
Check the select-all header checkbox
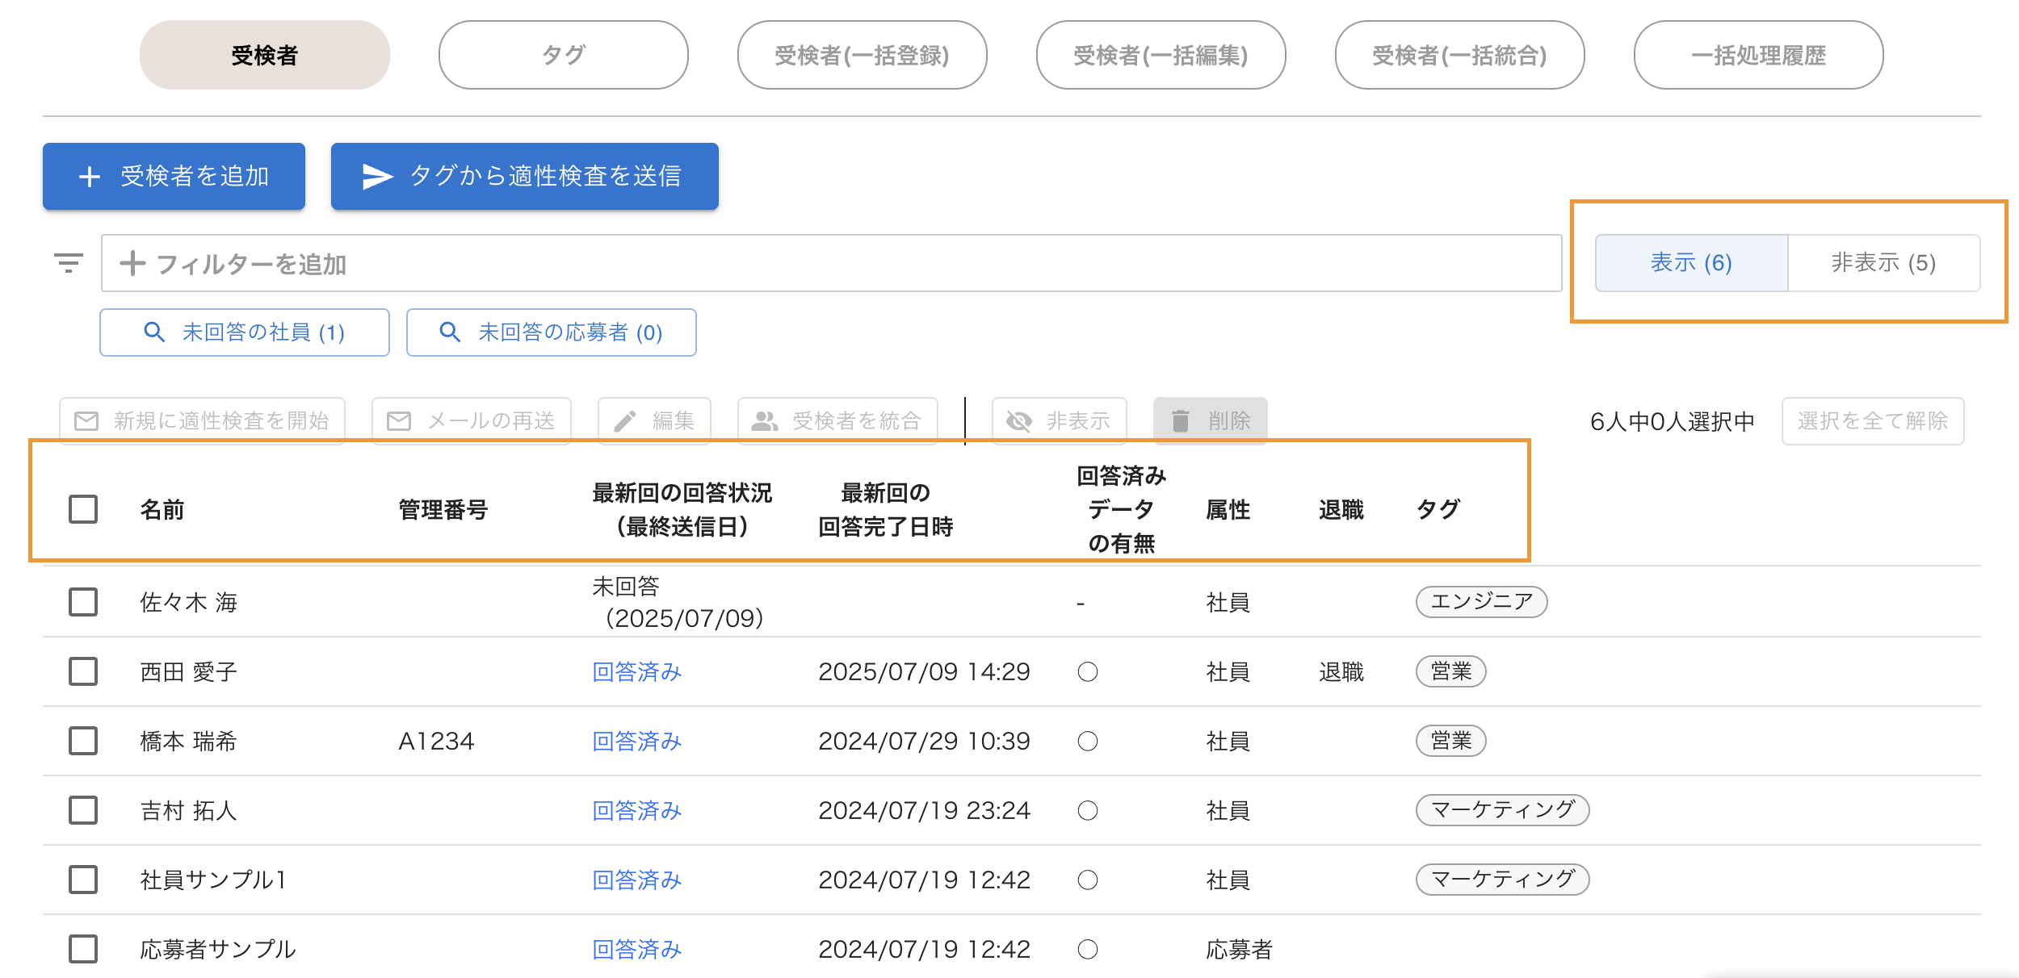point(83,509)
